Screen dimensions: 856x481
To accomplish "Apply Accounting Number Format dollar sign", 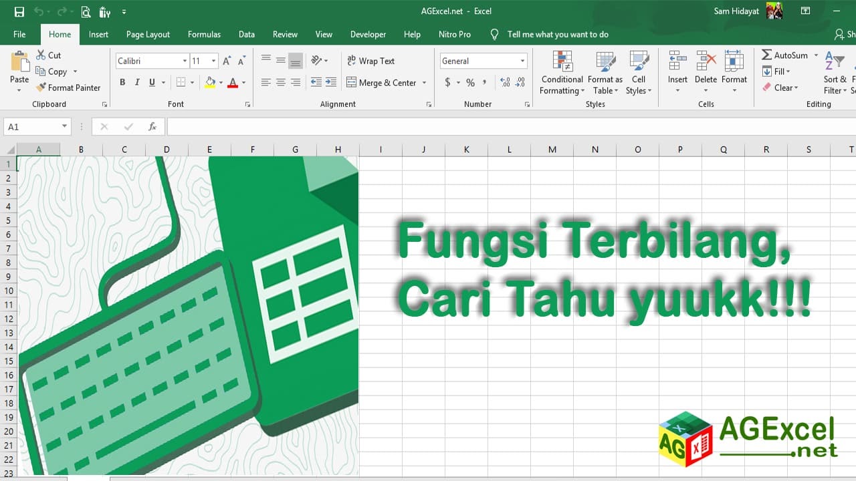I will click(447, 82).
